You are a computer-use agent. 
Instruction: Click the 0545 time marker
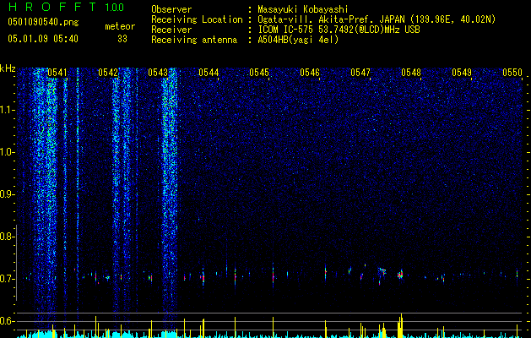click(x=259, y=73)
